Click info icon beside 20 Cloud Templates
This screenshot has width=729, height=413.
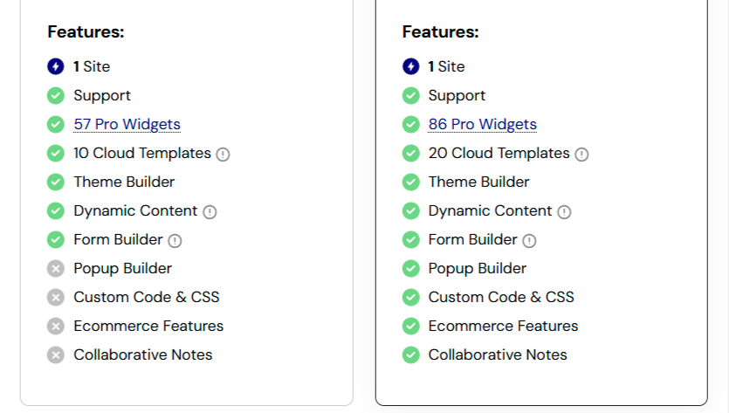(x=581, y=155)
